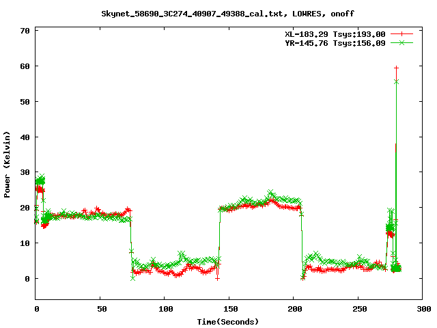Click the Time(Seconds) x-axis label
437x328 pixels.
click(x=227, y=322)
